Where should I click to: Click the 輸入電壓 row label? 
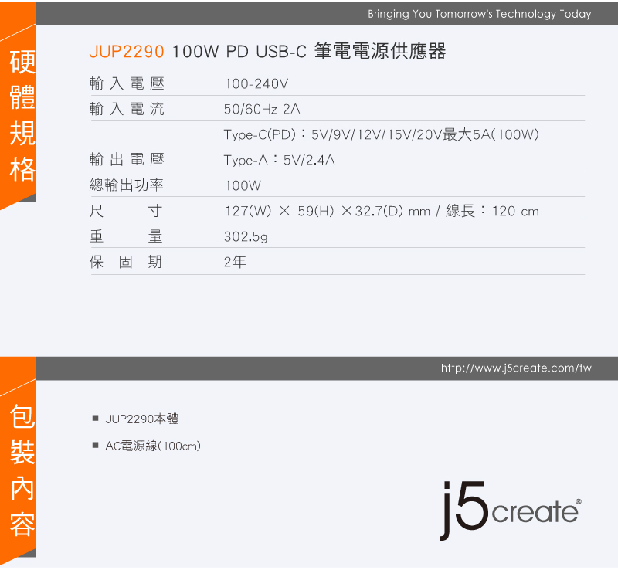[x=127, y=83]
